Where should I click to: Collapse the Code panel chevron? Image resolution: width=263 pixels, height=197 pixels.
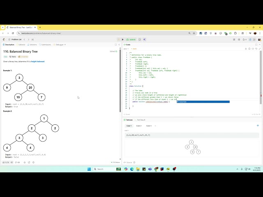260,45
